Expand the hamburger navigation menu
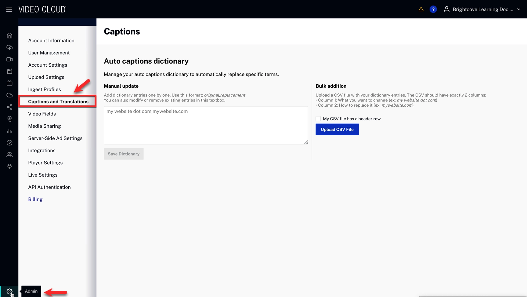Viewport: 527px width, 297px height. (9, 9)
